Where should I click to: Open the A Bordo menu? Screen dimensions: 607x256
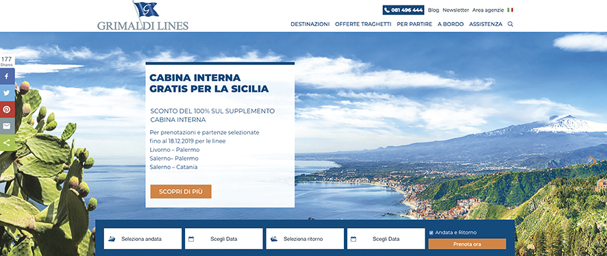(x=451, y=24)
